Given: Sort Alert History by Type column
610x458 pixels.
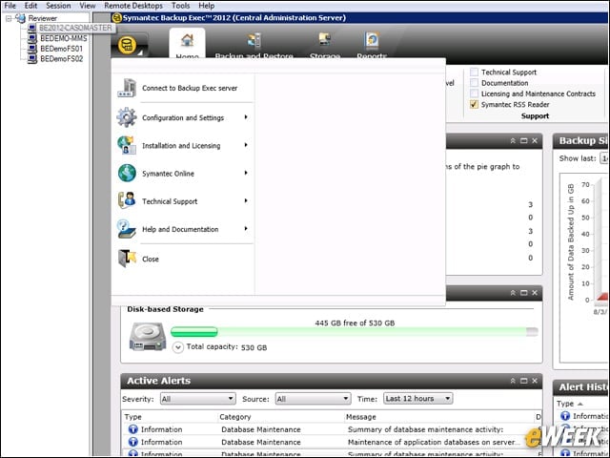Looking at the screenshot, I should pyautogui.click(x=565, y=404).
